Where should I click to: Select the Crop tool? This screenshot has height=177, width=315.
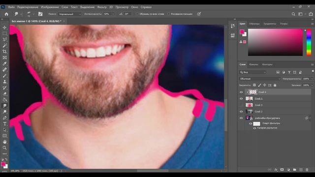point(4,52)
